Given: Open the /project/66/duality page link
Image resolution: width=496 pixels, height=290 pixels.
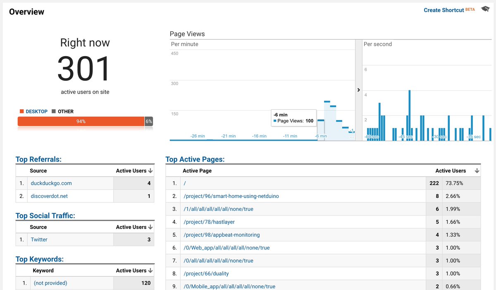Looking at the screenshot, I should tap(206, 273).
